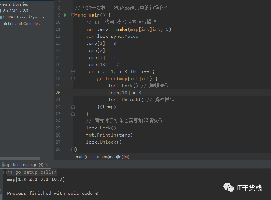Expand the '4 go setup calls' folded output
Screen dimensions: 271x200
pyautogui.click(x=5, y=172)
